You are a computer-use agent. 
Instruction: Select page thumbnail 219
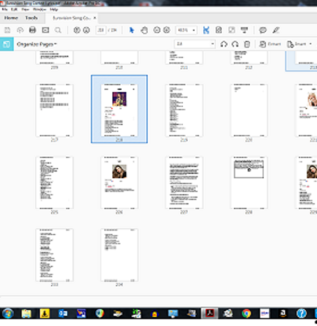(184, 110)
